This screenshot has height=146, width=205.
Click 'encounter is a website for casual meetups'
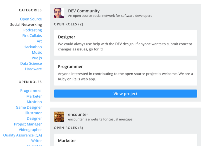tap(100, 119)
